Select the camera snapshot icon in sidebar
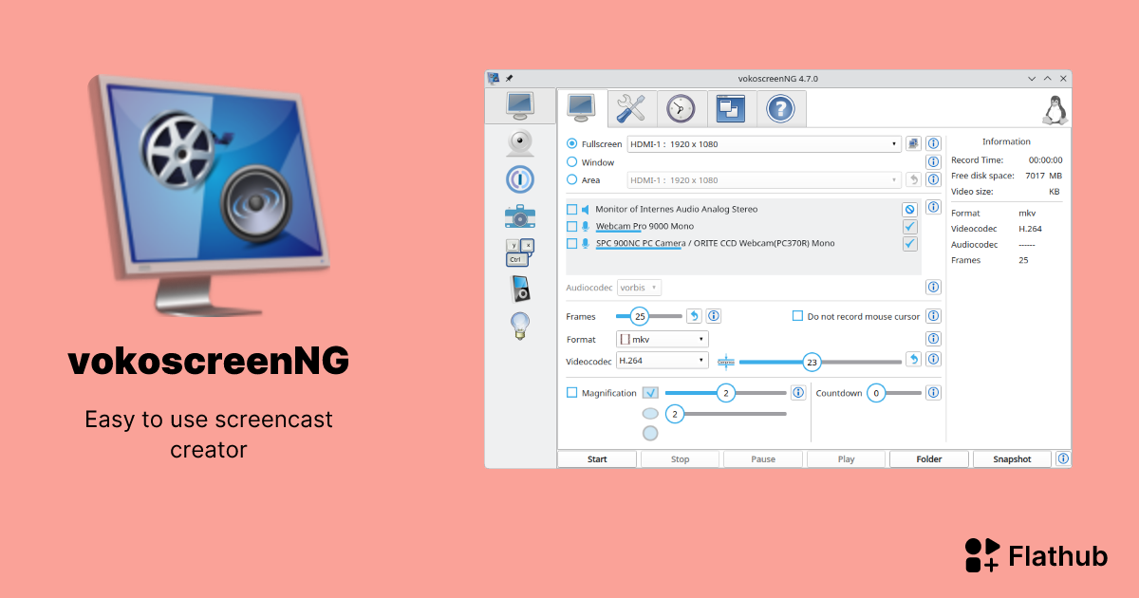 tap(519, 215)
